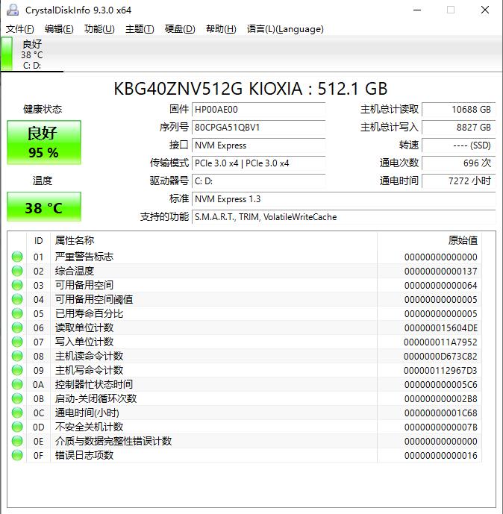Click green status icon for row 0C 通电时间(小时)
This screenshot has height=514, width=503.
[x=17, y=413]
